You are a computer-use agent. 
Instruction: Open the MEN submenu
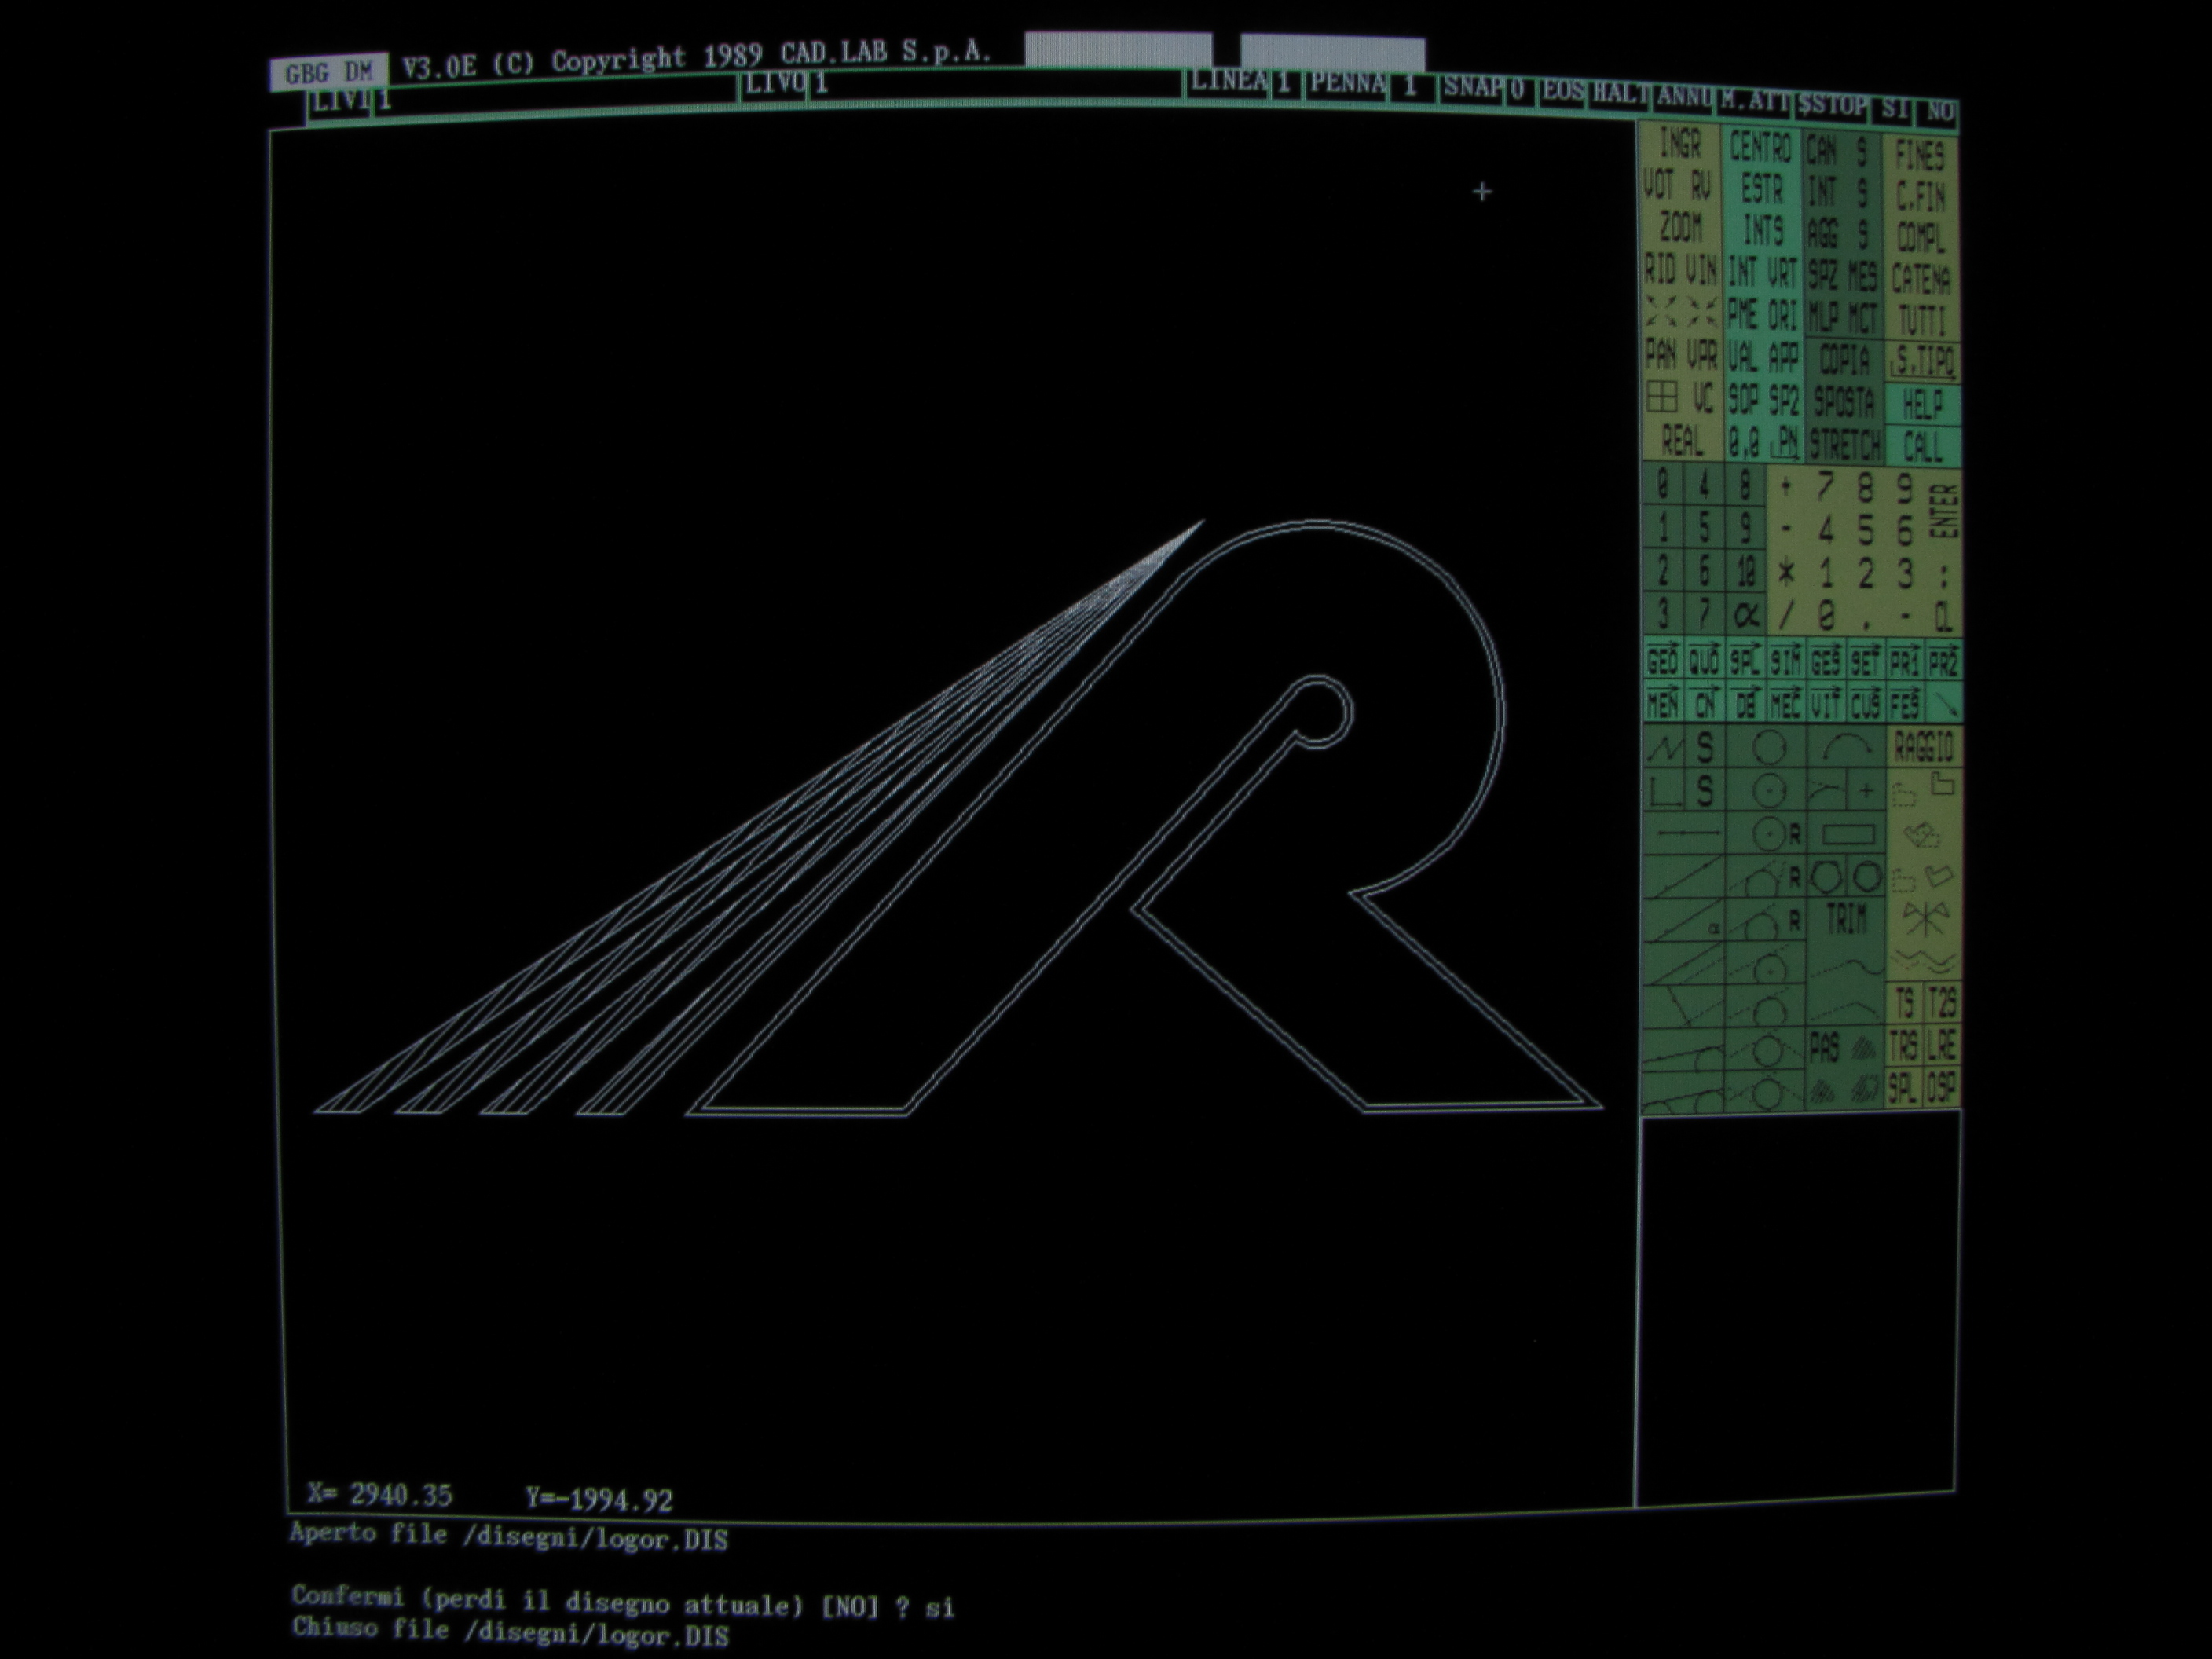click(1664, 702)
